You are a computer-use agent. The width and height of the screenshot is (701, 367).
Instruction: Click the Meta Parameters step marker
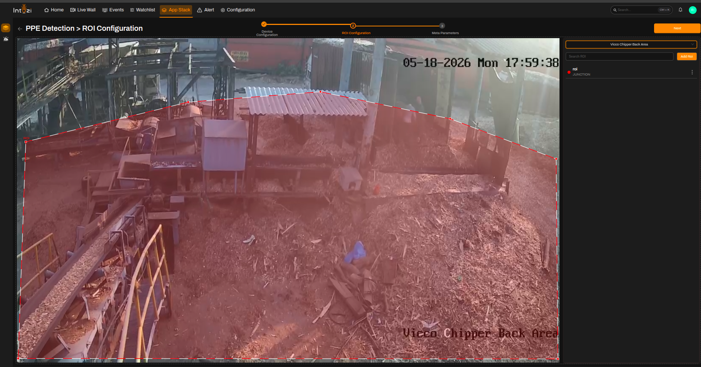tap(442, 26)
